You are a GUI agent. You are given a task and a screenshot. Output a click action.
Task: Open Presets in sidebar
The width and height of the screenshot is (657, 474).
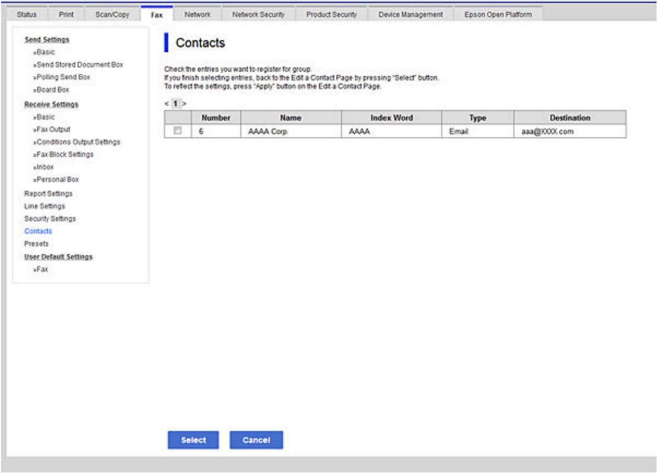coord(36,243)
